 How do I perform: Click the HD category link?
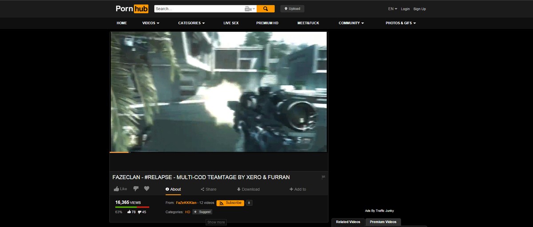click(188, 212)
